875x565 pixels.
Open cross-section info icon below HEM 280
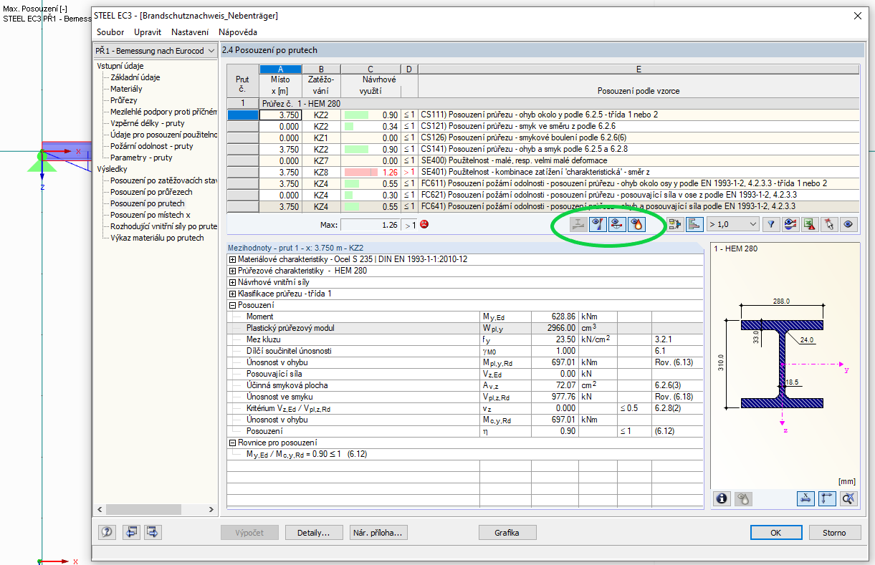[x=722, y=498]
